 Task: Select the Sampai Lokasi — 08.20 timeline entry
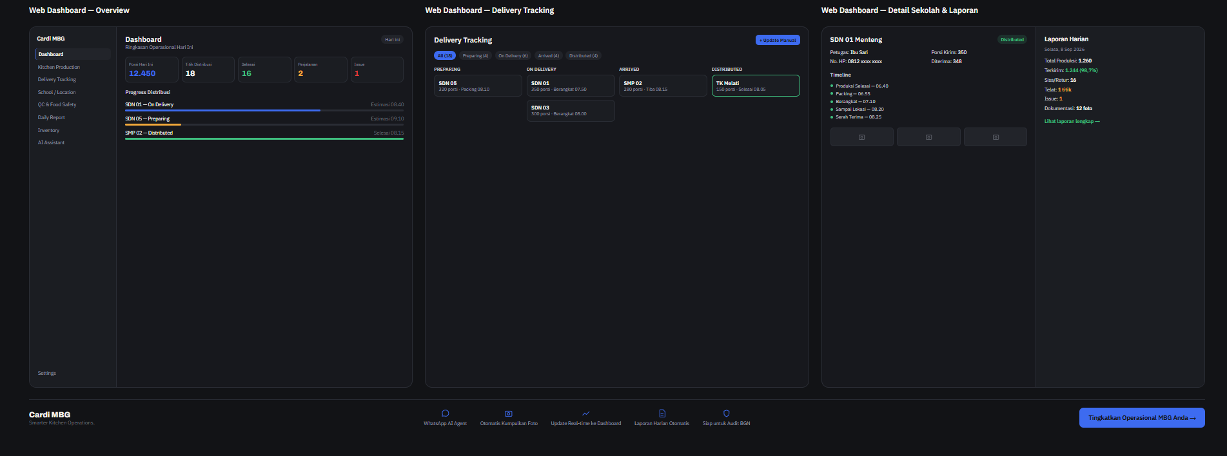coord(859,109)
